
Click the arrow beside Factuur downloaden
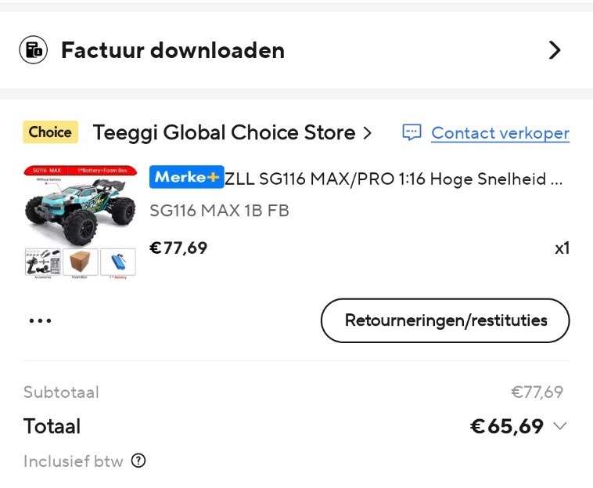pos(555,50)
